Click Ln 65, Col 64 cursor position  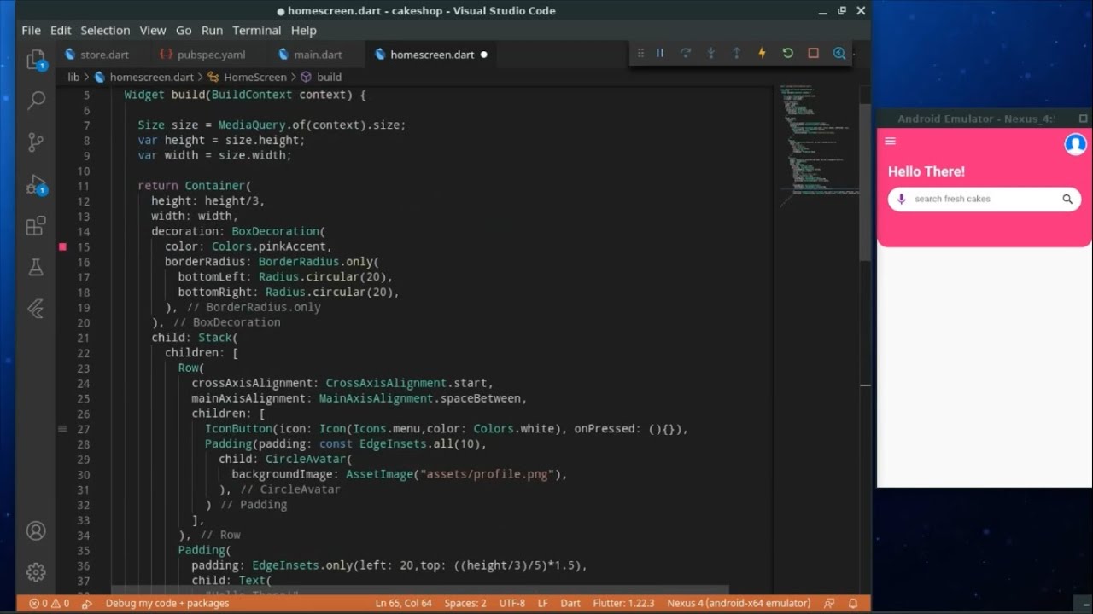tap(403, 603)
